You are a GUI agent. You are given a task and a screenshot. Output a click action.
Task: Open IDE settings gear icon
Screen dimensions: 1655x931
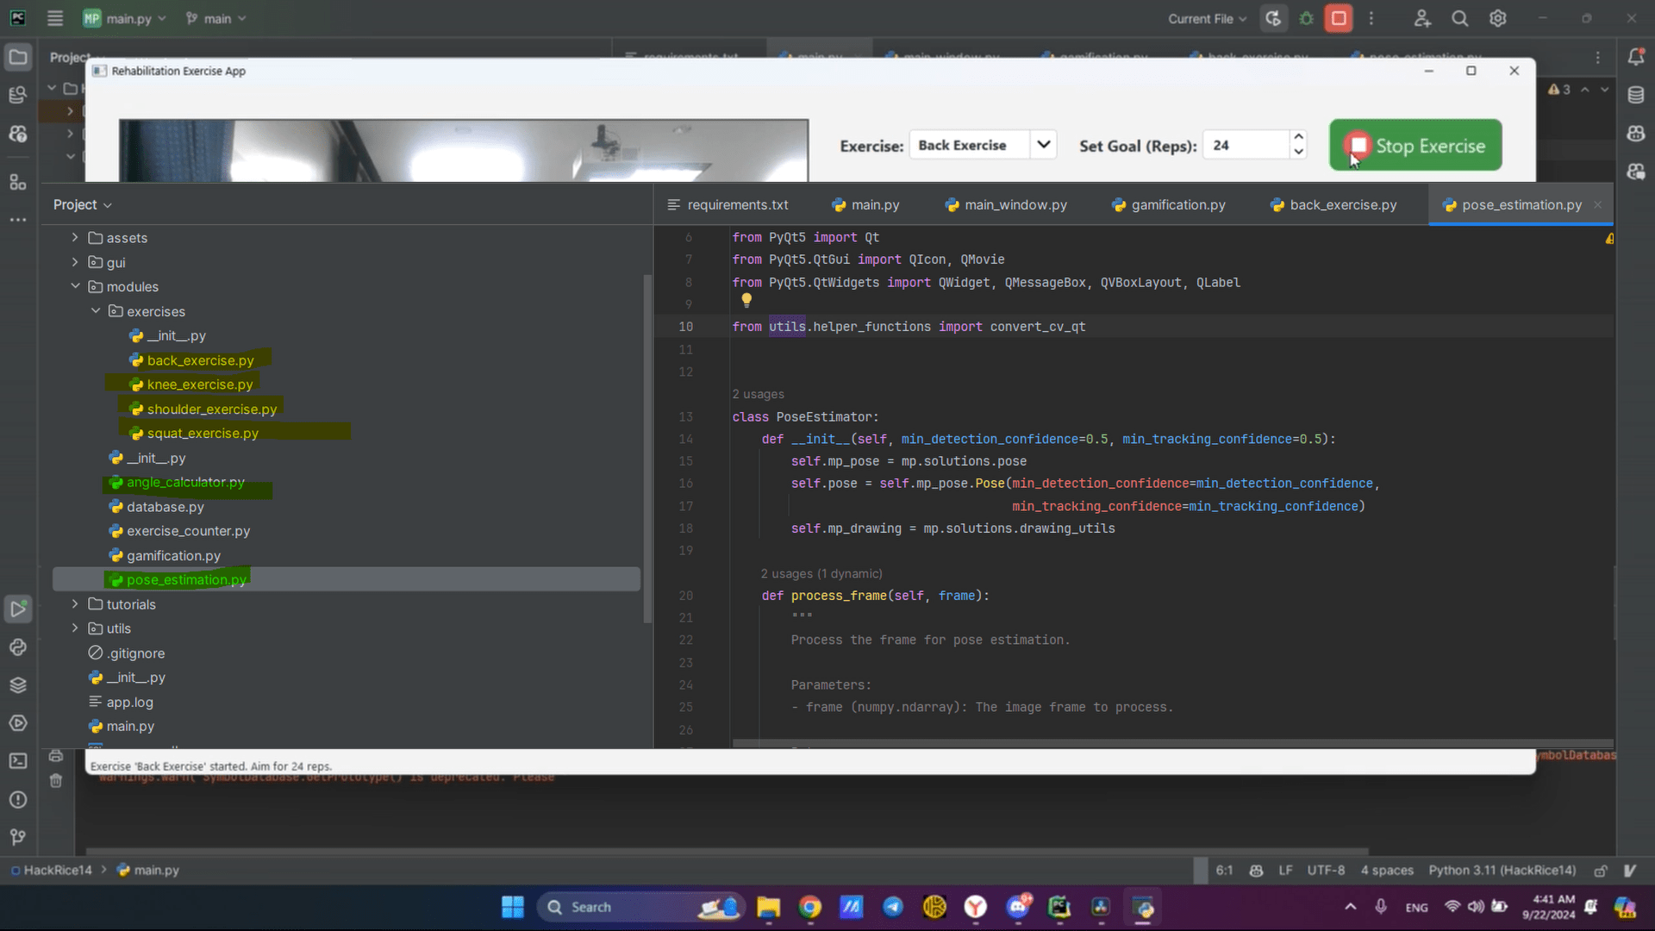1498,18
